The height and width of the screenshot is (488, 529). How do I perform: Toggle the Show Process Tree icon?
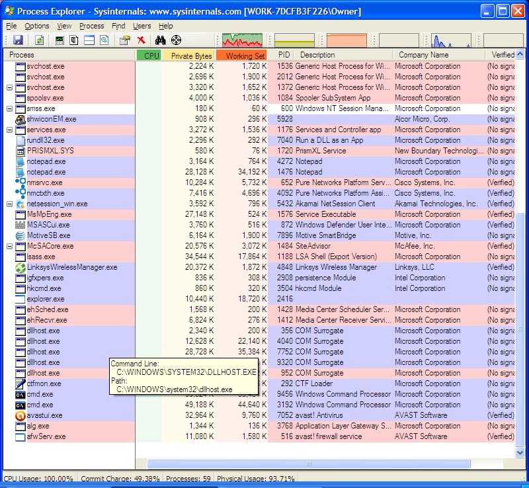click(74, 40)
